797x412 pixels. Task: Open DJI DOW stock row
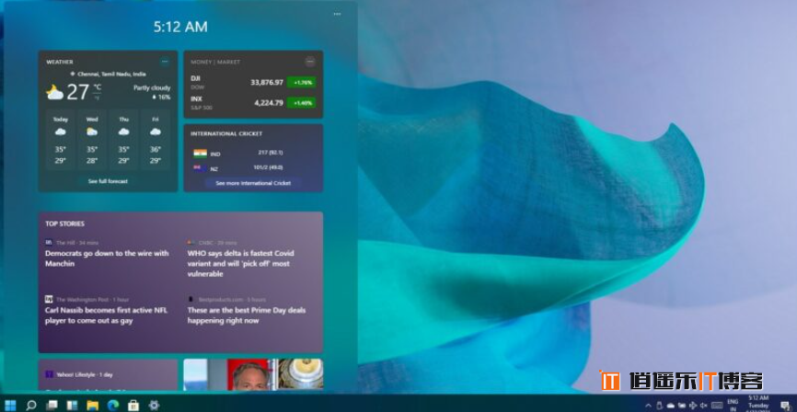click(x=253, y=82)
